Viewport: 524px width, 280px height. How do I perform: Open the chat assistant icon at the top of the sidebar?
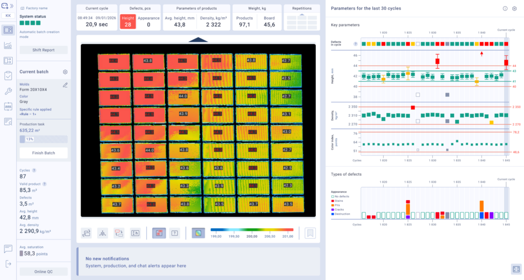coord(5,6)
